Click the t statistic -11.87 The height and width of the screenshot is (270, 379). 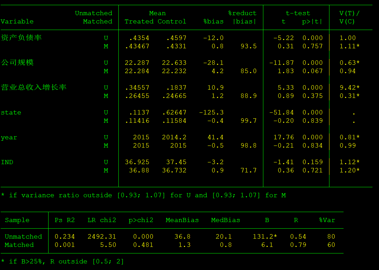click(x=282, y=63)
